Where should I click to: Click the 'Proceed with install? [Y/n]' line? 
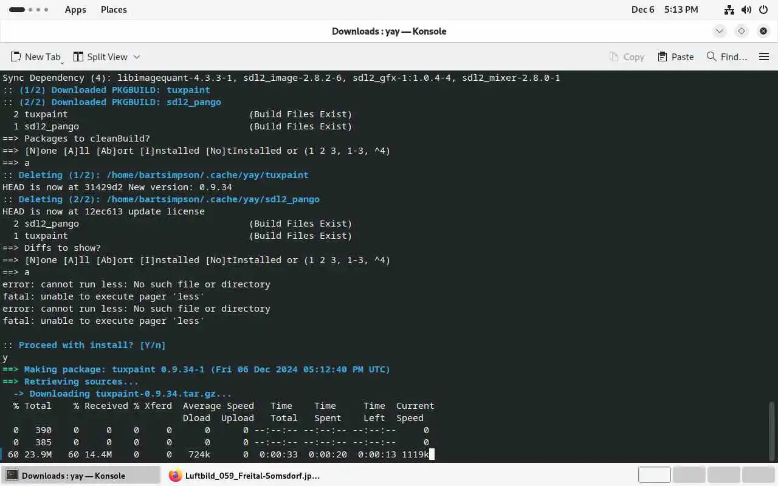(84, 345)
